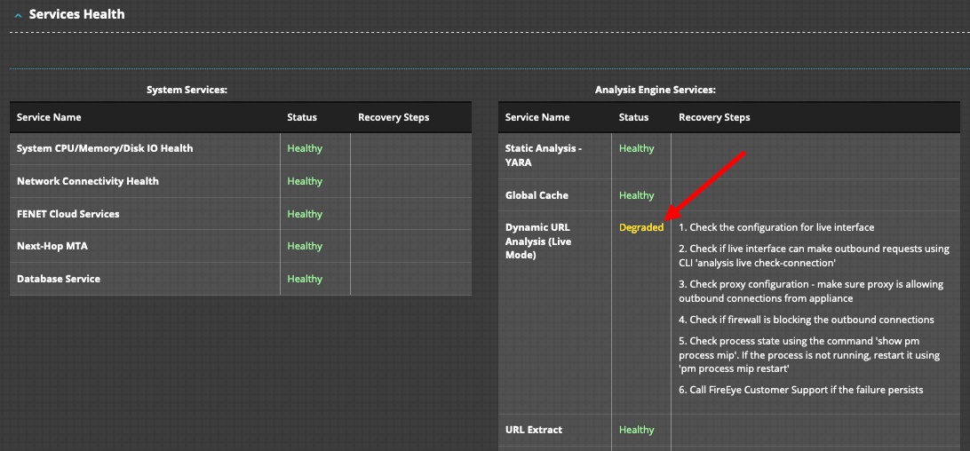Click Analysis Engine Status column header
Image resolution: width=970 pixels, height=451 pixels.
click(x=633, y=117)
